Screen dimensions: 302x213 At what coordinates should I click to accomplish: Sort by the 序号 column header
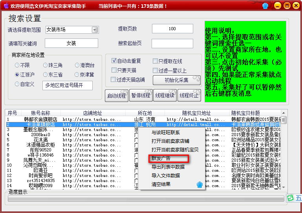pyautogui.click(x=13, y=113)
